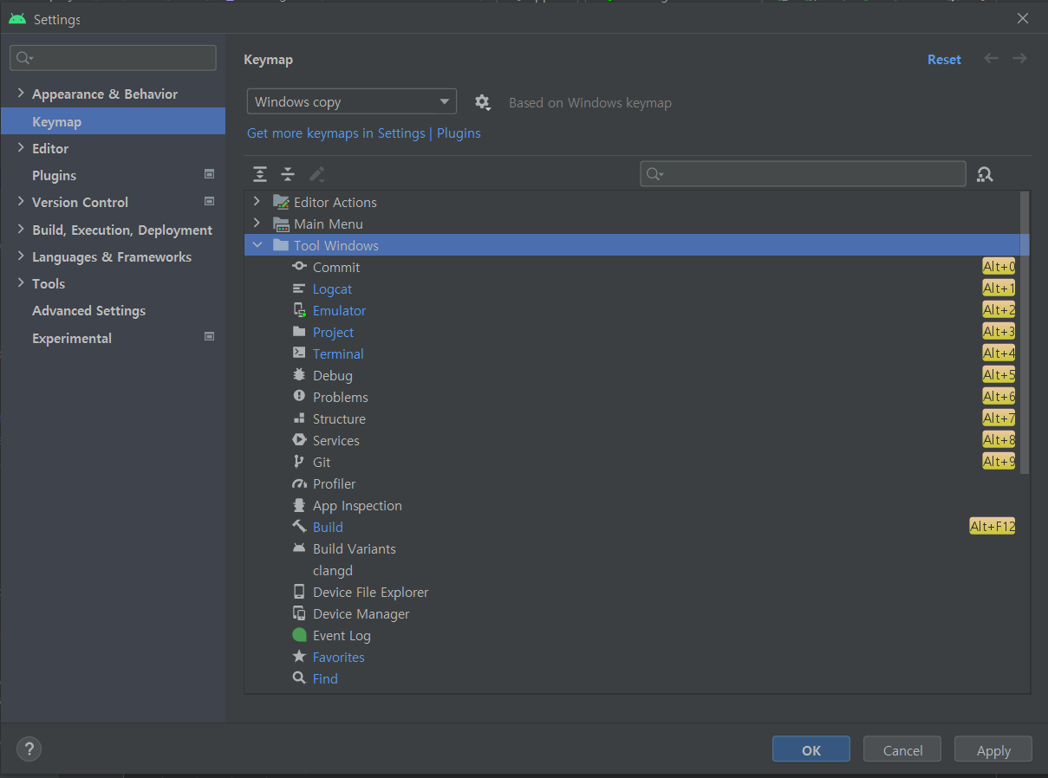This screenshot has width=1048, height=778.
Task: Click the Emulator row icon
Action: (x=299, y=310)
